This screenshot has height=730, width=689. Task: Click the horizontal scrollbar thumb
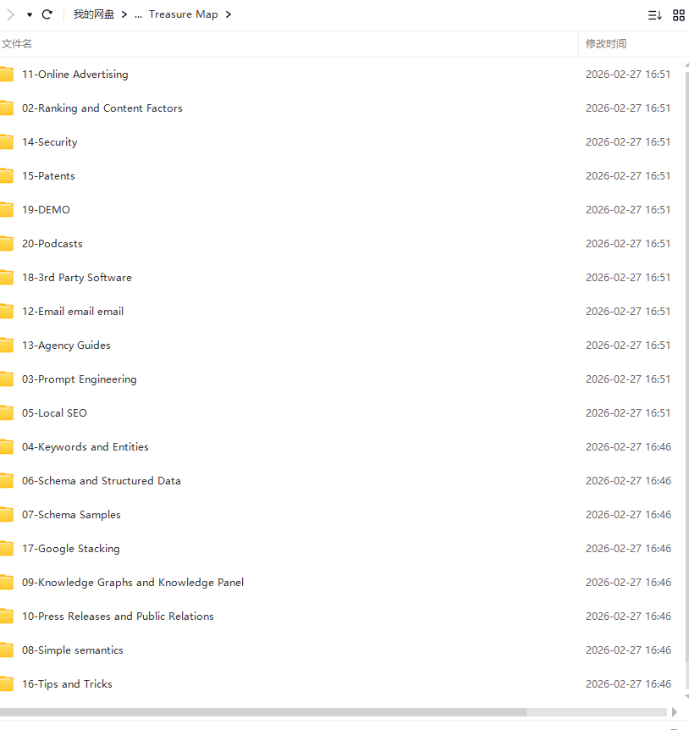pyautogui.click(x=262, y=712)
